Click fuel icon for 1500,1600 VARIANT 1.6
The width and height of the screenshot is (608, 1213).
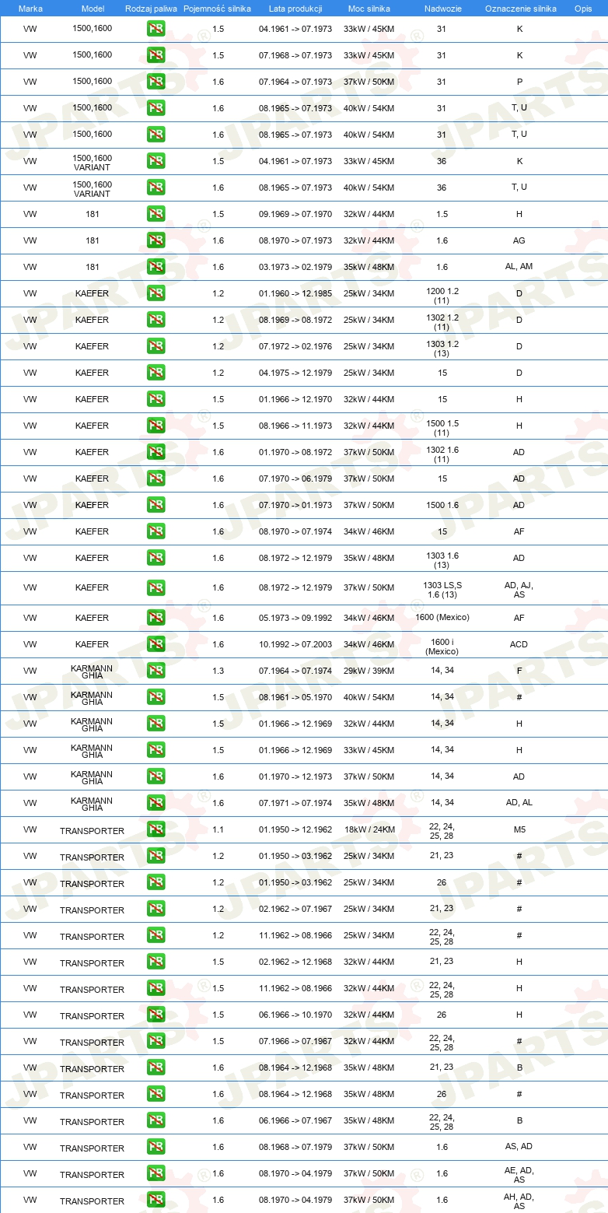pyautogui.click(x=155, y=188)
